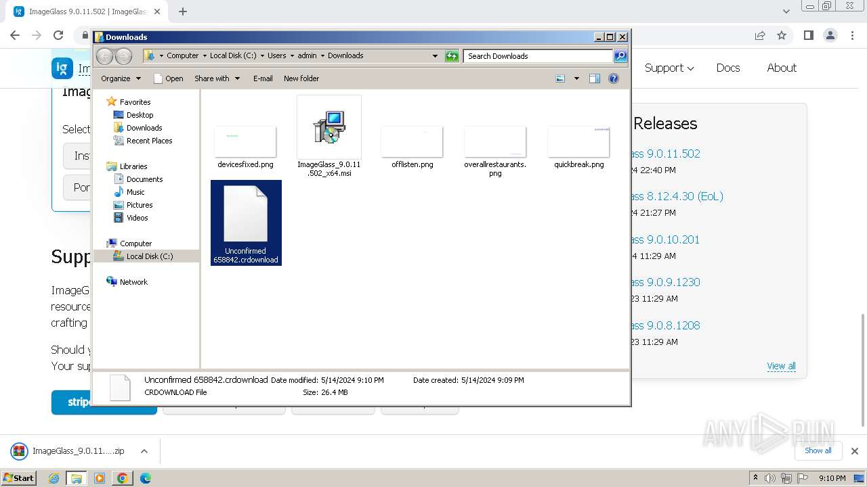This screenshot has height=487, width=867.
Task: Select Desktop in Favorites
Action: tap(140, 115)
